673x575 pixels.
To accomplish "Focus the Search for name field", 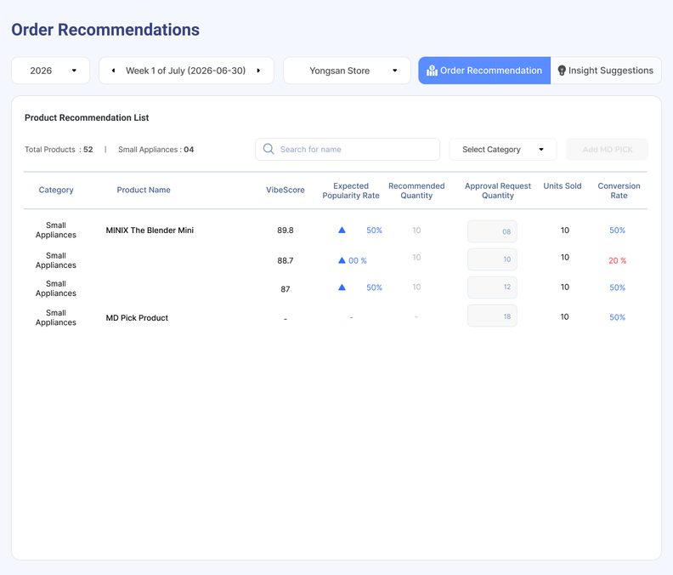I will click(348, 149).
